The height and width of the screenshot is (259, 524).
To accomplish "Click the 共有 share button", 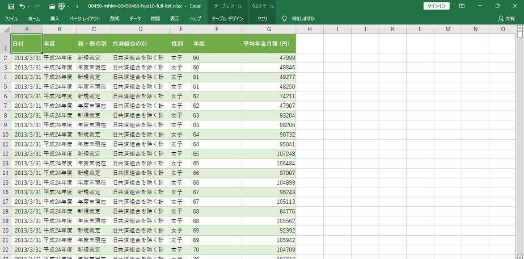I will click(506, 19).
